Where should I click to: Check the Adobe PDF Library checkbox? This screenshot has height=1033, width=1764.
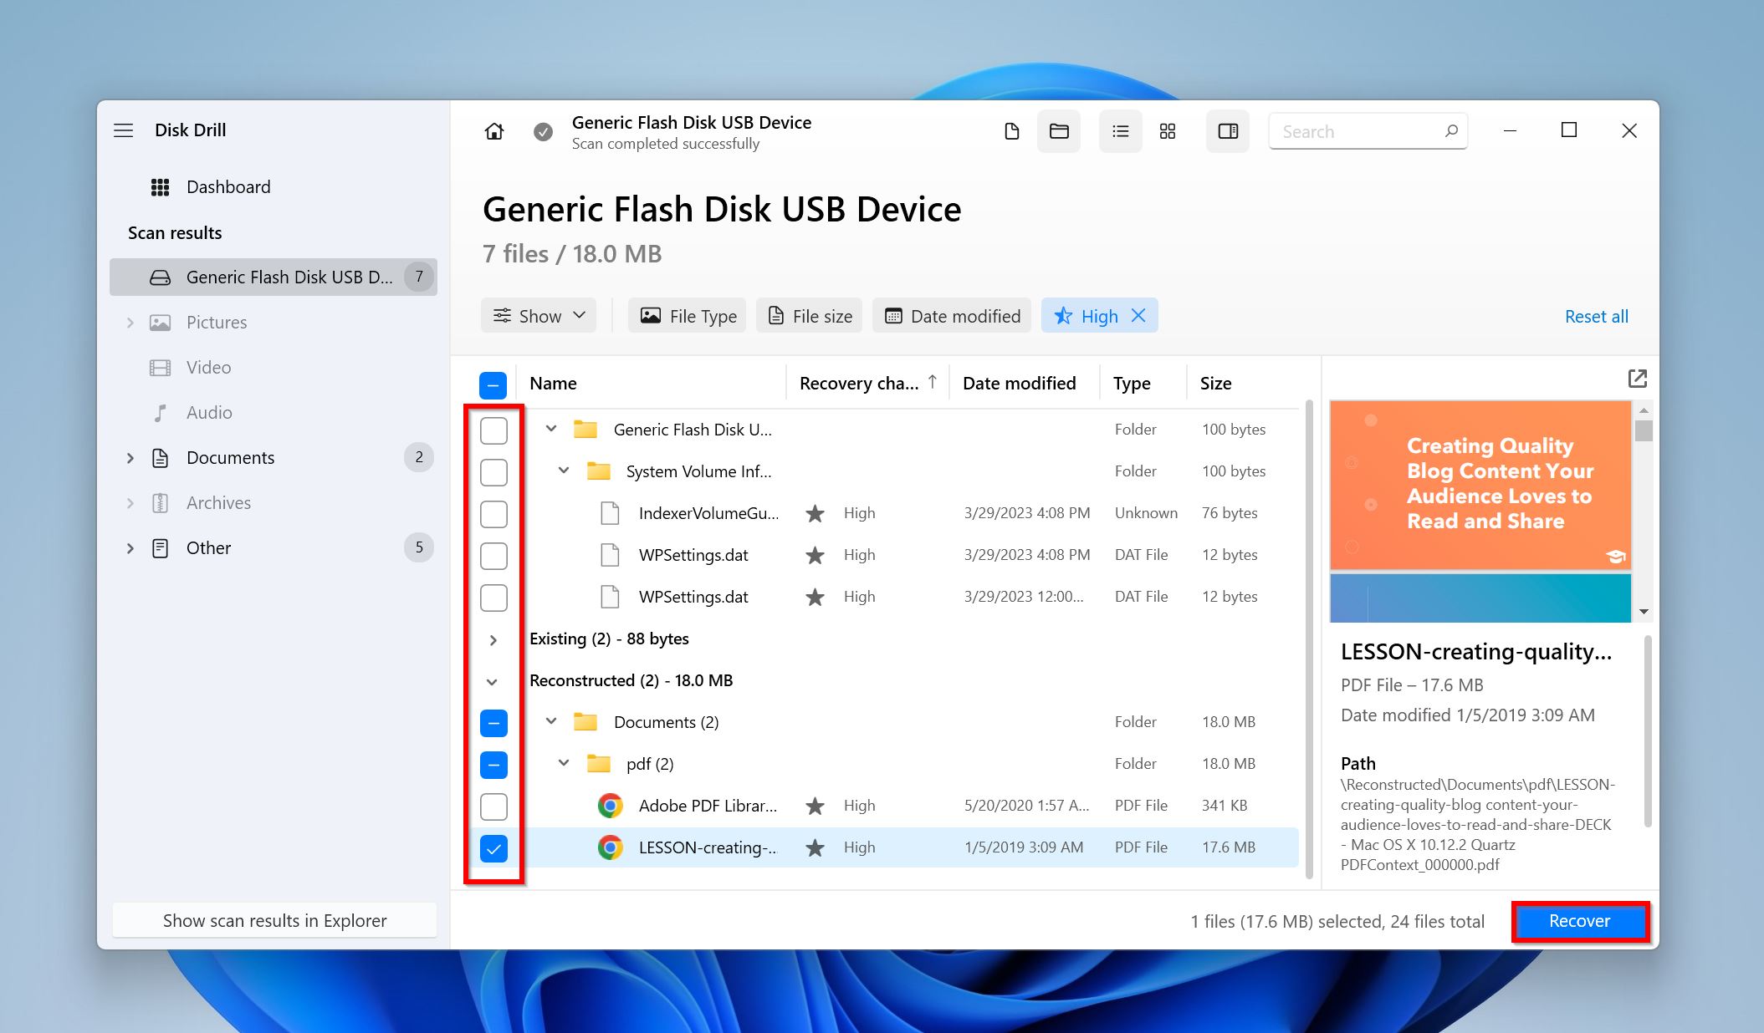point(492,806)
